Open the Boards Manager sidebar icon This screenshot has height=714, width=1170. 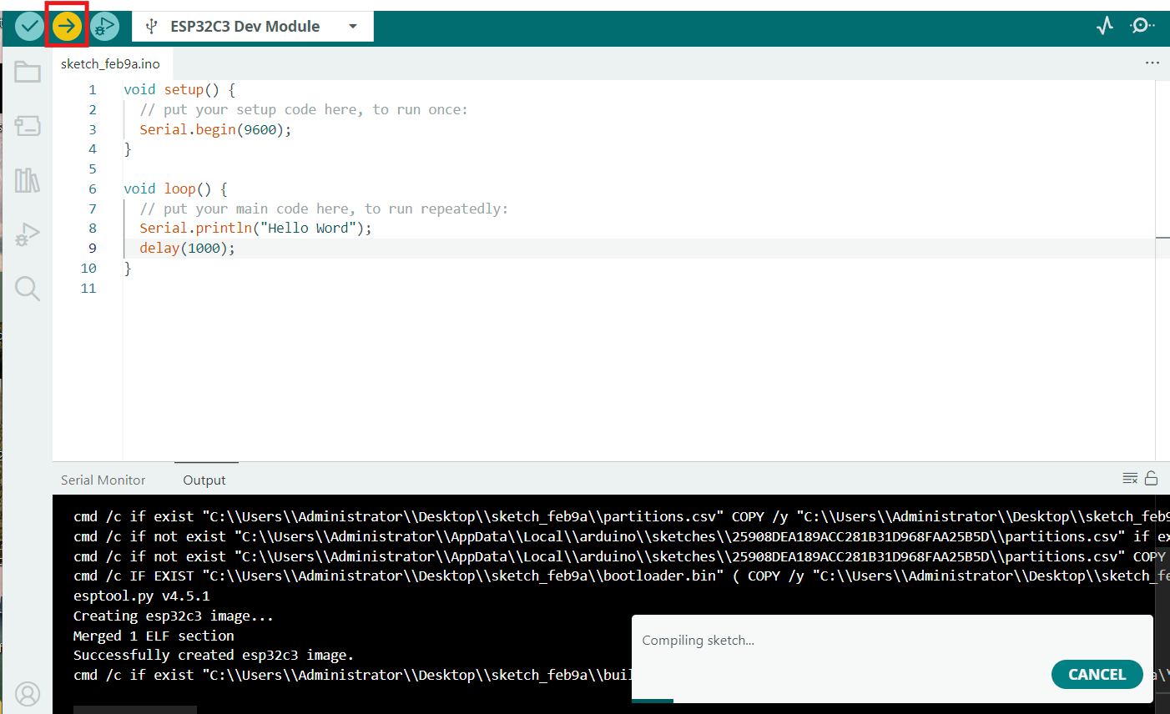click(28, 126)
